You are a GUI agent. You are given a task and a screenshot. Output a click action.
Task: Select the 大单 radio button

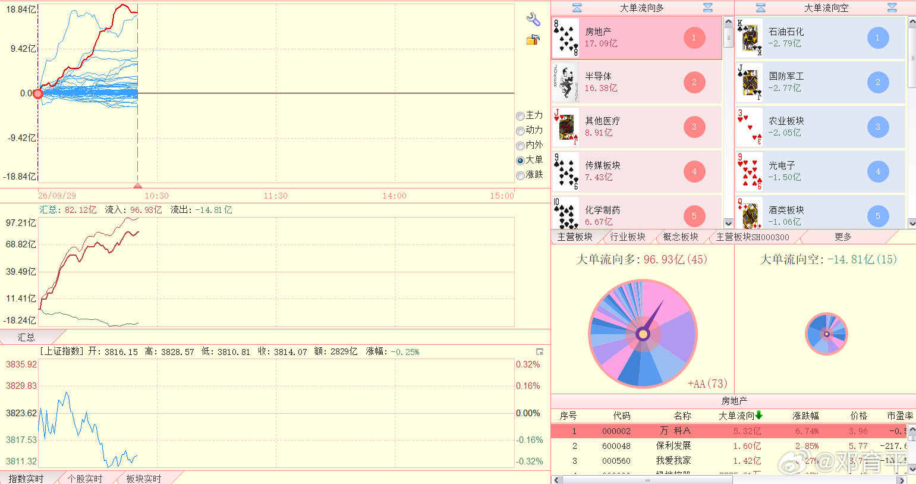pyautogui.click(x=520, y=161)
